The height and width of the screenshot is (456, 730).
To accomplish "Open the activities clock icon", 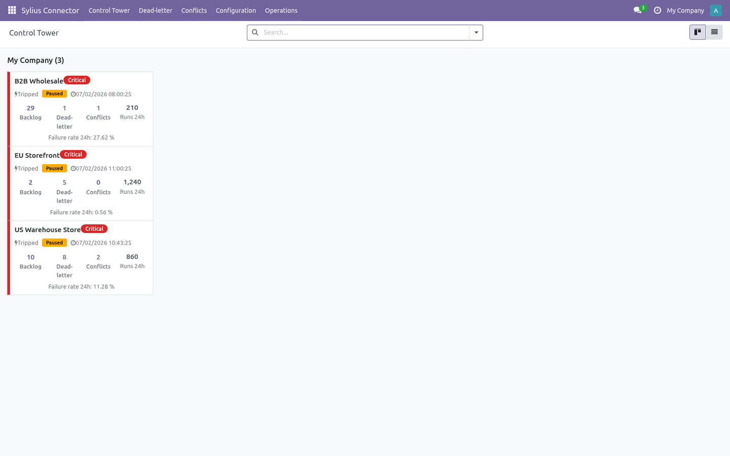I will coord(658,10).
